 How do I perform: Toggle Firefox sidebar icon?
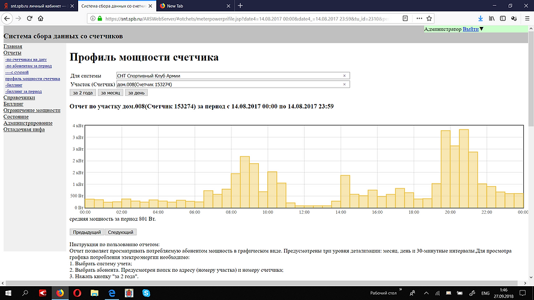tap(503, 19)
